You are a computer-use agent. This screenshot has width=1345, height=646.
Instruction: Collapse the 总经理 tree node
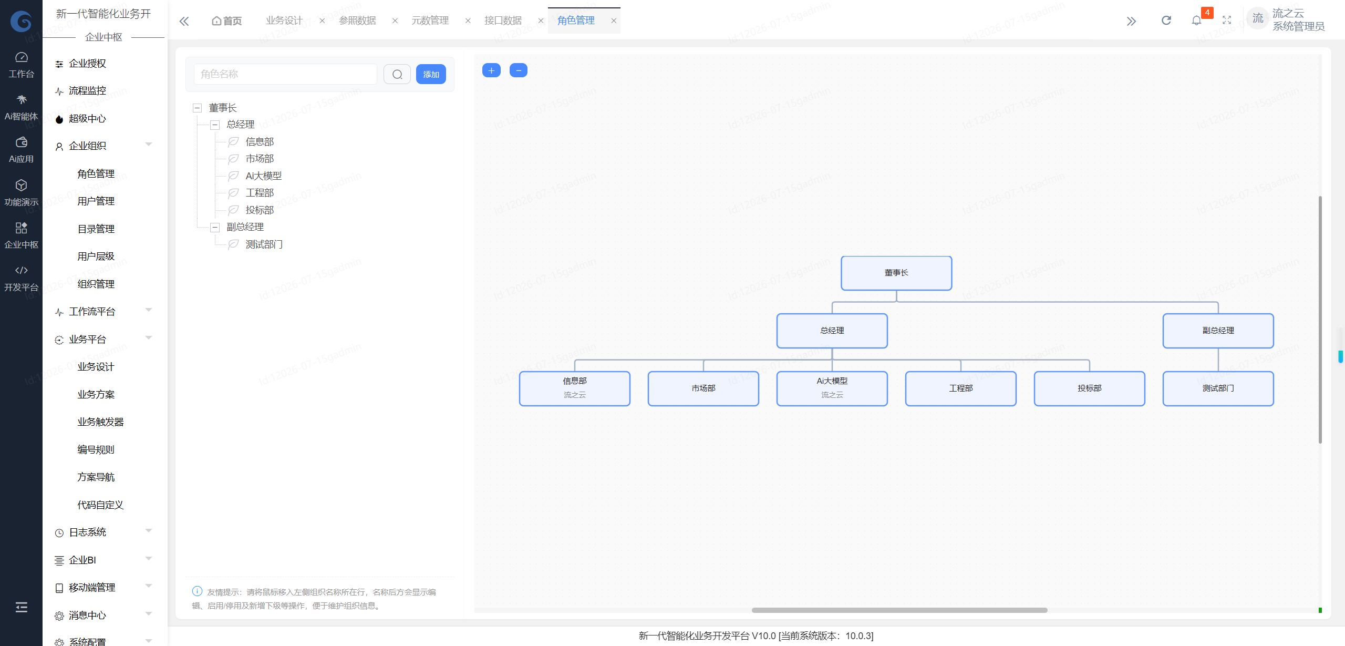coord(215,125)
